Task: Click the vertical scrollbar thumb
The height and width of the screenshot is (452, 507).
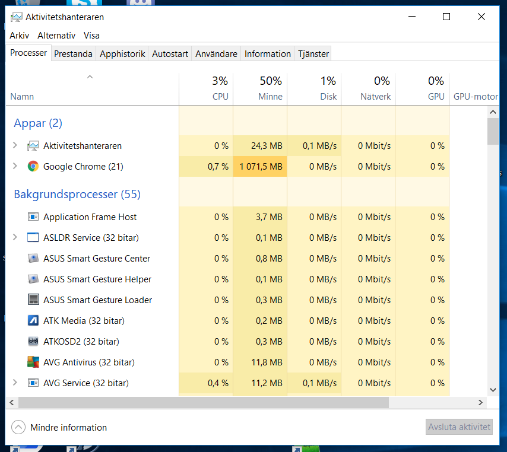Action: [x=493, y=131]
